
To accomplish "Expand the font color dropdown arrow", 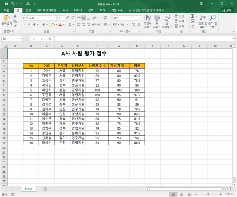I will [64, 24].
